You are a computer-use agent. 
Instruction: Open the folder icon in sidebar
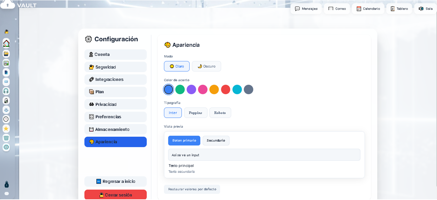[6, 54]
